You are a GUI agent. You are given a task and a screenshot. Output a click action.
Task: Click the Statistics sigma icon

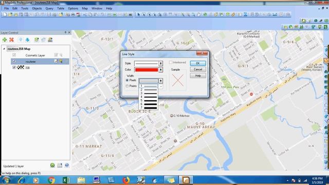coord(245,14)
